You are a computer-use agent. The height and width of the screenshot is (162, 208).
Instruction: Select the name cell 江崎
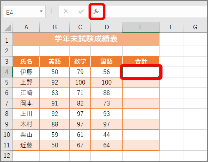26,93
